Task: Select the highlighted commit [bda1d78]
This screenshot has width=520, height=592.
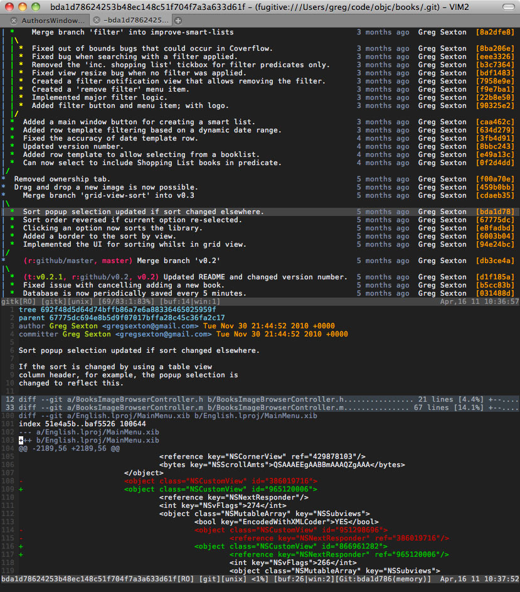Action: click(x=260, y=212)
